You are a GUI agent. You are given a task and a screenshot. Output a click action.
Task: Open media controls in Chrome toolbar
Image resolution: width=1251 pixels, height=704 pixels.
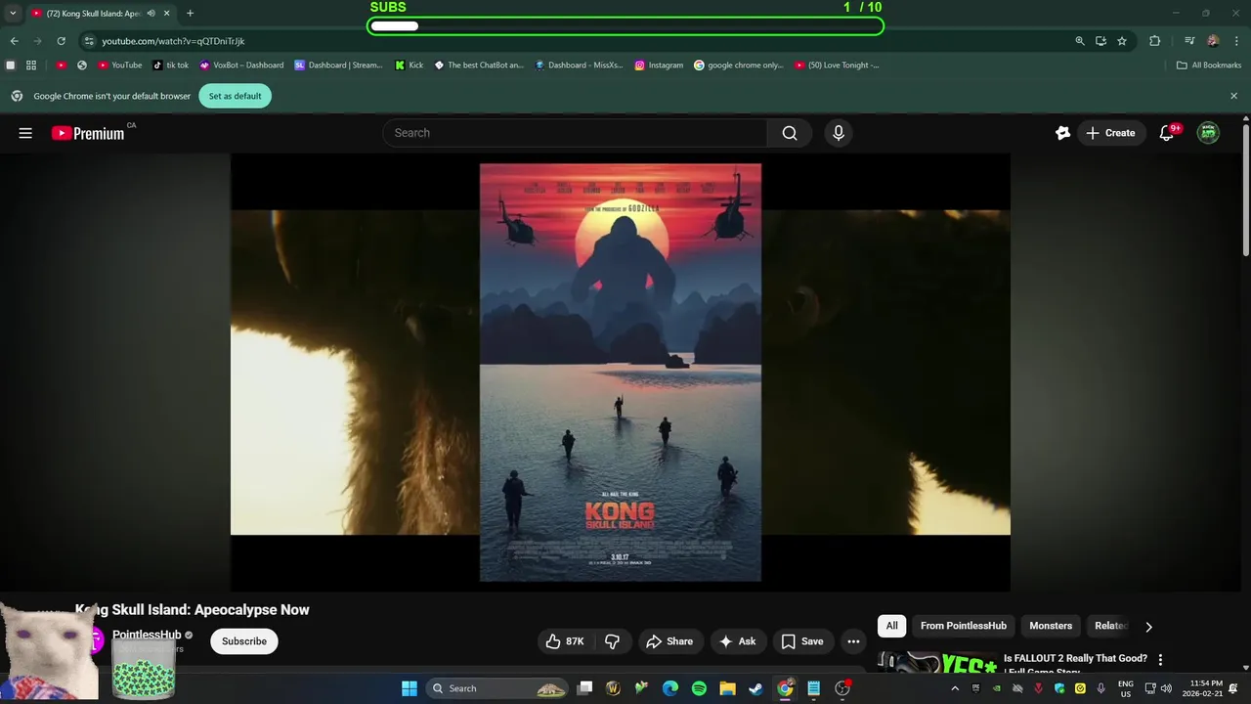[1189, 41]
